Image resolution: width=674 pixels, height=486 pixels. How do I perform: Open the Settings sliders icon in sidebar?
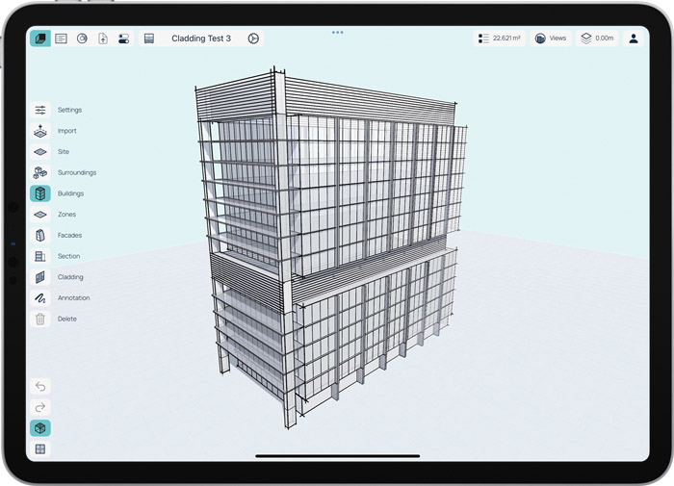pyautogui.click(x=40, y=110)
